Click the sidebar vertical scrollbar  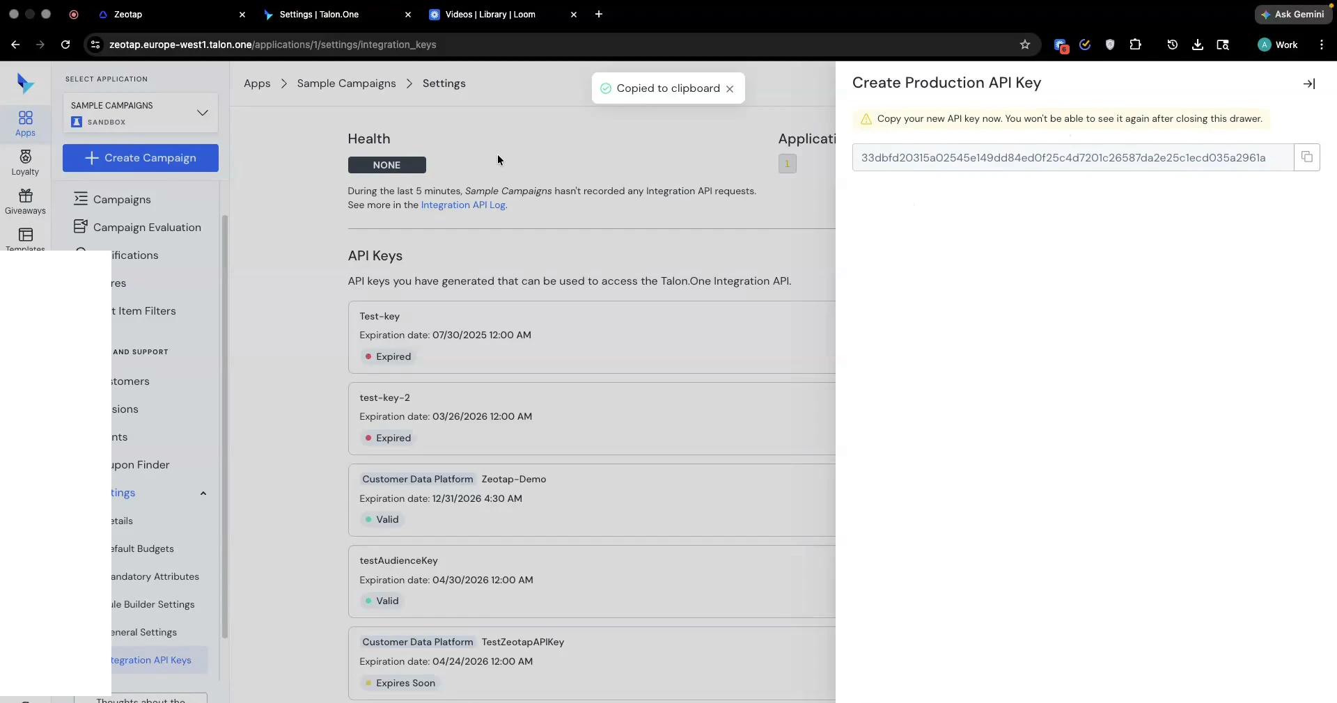coord(224,426)
